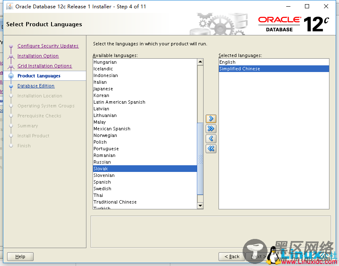Click the Configure Security Updates step bullet
Screen dimensions: 339x266
11,46
